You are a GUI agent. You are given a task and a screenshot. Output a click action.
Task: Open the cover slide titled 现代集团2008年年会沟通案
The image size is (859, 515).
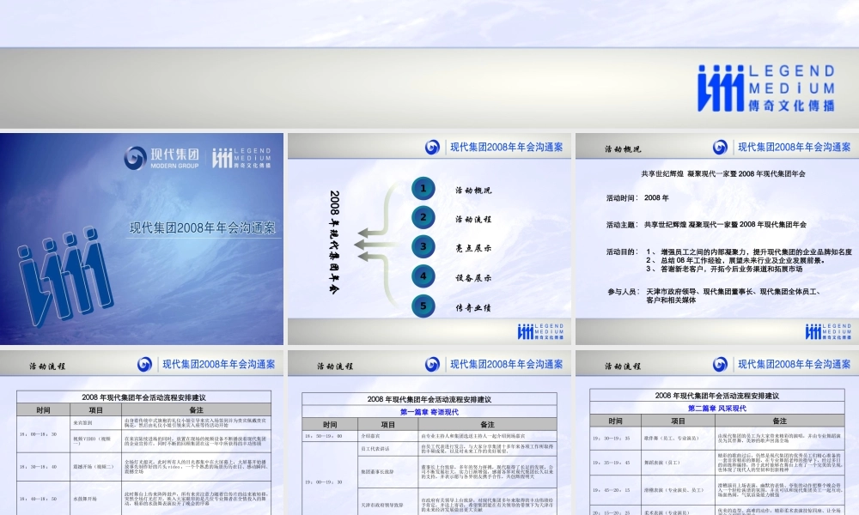[142, 239]
